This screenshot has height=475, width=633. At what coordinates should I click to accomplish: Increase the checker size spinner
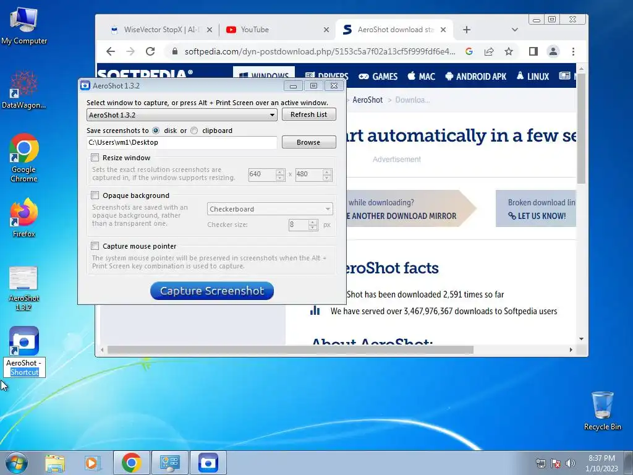tap(313, 222)
